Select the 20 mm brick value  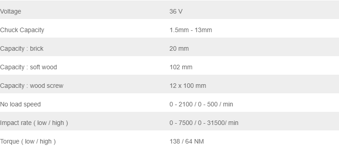(x=179, y=49)
